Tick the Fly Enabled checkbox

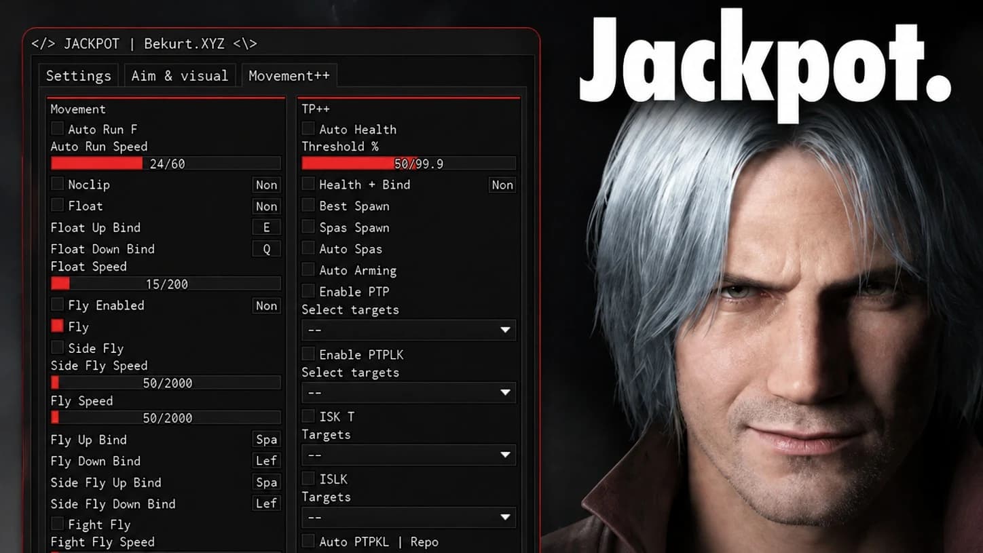click(57, 305)
